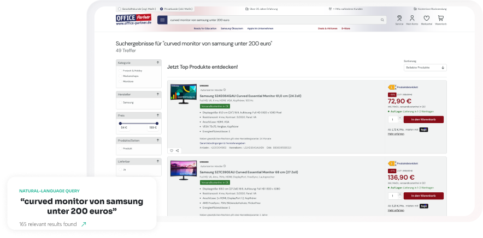Collapse the Preis filter panel
This screenshot has width=483, height=238.
pyautogui.click(x=158, y=115)
